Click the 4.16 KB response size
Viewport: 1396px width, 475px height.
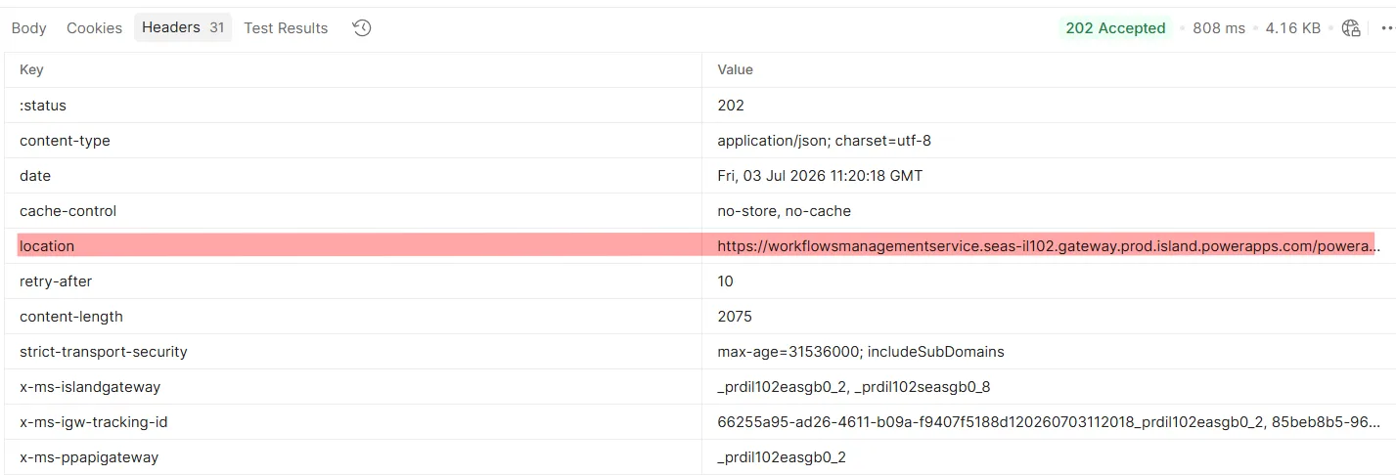click(x=1293, y=28)
